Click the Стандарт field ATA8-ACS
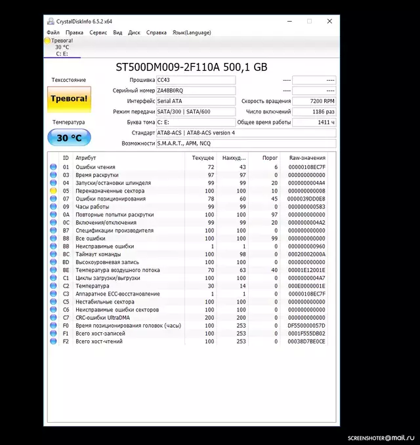The width and height of the screenshot is (420, 445). click(x=246, y=133)
